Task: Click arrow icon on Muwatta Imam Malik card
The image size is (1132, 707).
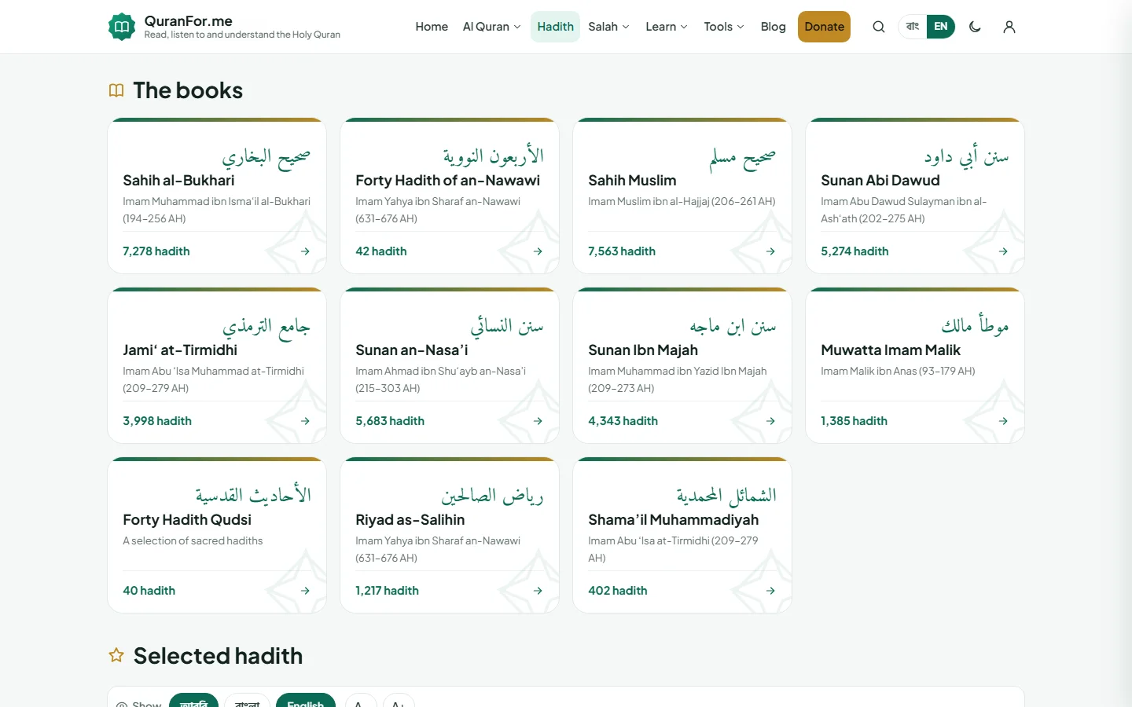Action: click(1003, 421)
